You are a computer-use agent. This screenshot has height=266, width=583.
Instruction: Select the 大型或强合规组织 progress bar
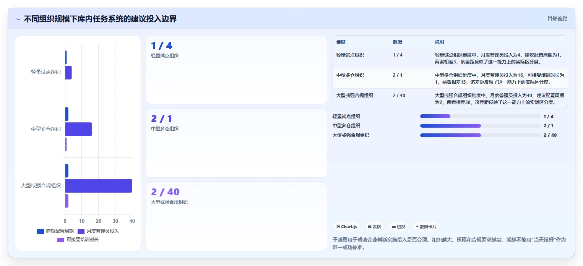click(480, 135)
